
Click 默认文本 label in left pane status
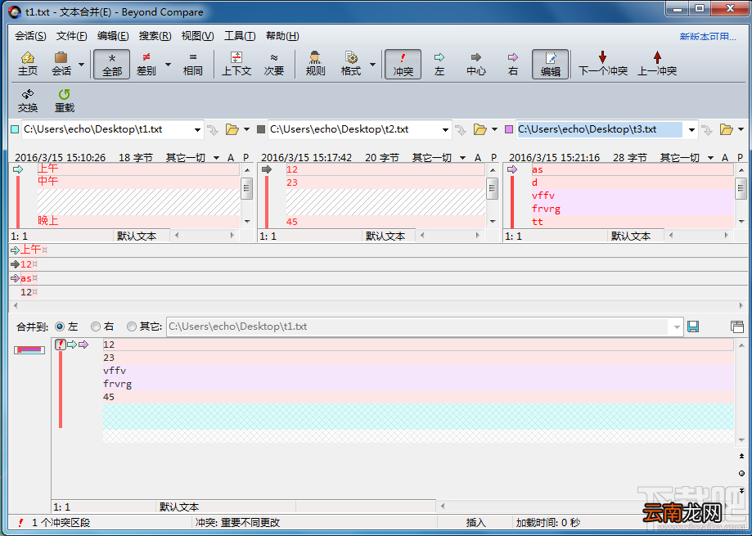click(x=137, y=236)
